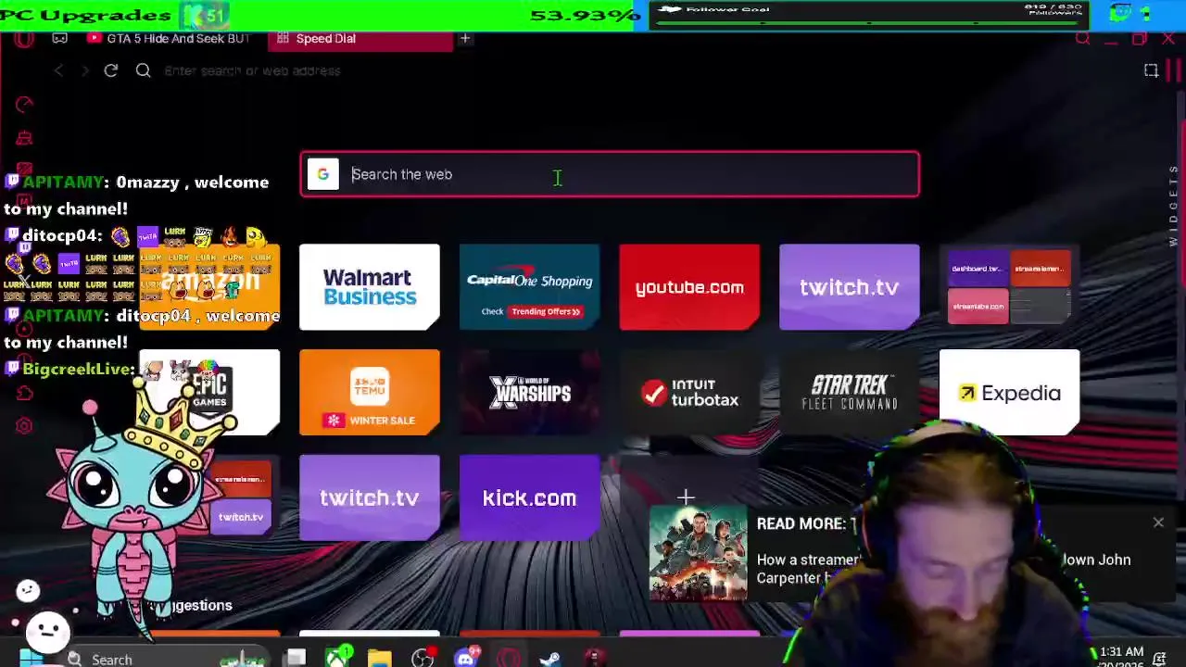1186x667 pixels.
Task: Open the kick.com speed dial tile
Action: pos(529,497)
